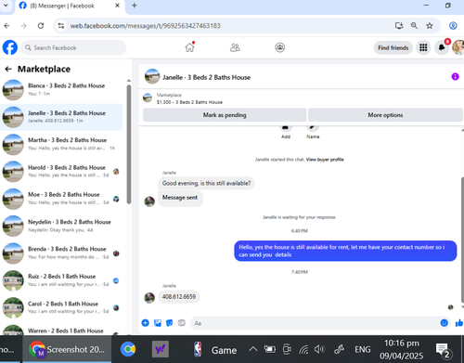Click the message text box Aa
The image size is (464, 363).
coord(315,323)
